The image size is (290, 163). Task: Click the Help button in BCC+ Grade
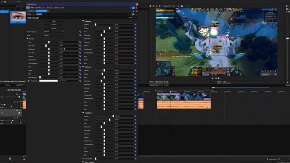pyautogui.click(x=54, y=21)
